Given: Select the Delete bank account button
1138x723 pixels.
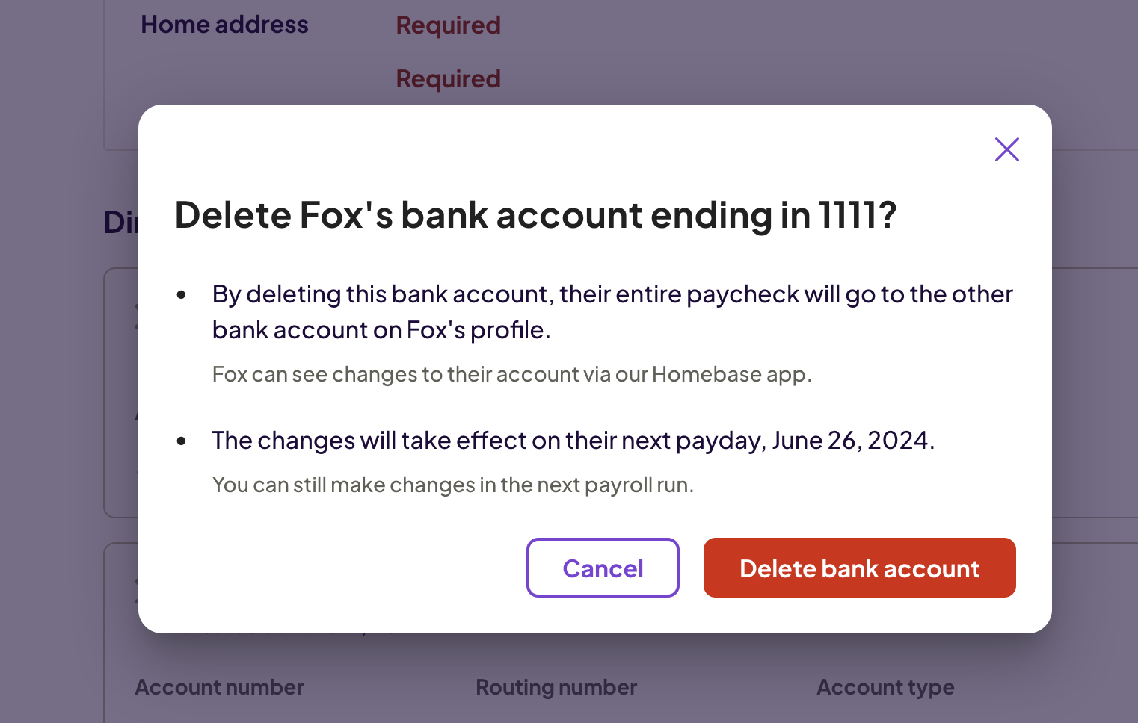Looking at the screenshot, I should coord(859,568).
